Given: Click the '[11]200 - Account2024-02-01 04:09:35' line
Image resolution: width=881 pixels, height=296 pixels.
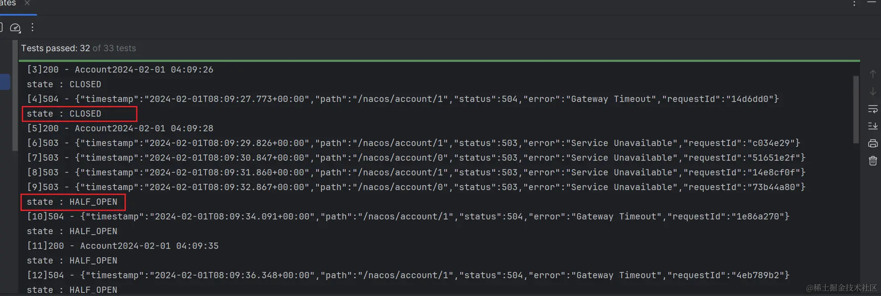Looking at the screenshot, I should (123, 246).
